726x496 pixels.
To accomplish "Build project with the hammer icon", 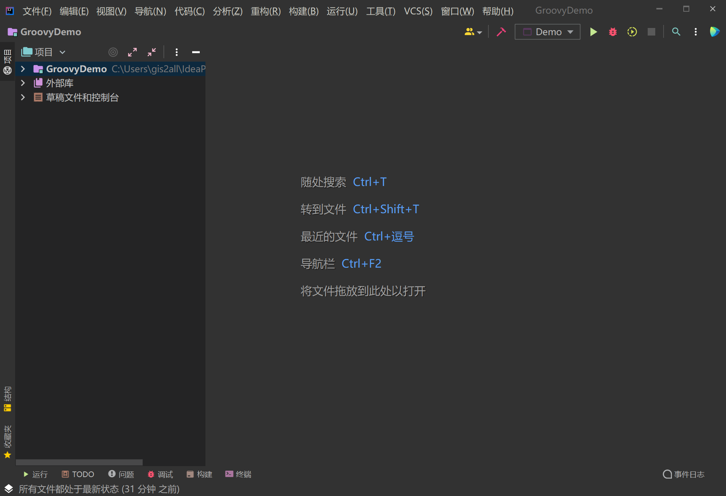I will (501, 32).
